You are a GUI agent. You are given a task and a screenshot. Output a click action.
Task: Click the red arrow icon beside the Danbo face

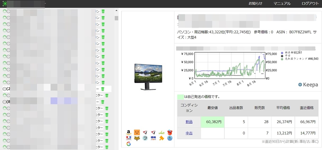[x=145, y=132]
